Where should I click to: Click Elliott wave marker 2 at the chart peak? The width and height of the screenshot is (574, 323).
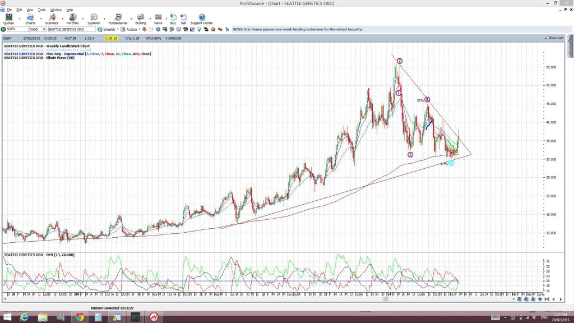pos(400,61)
